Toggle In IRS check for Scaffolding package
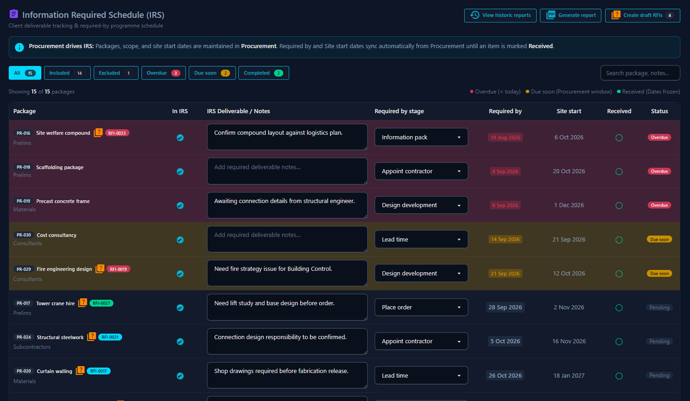Viewport: 690px width, 401px height. (x=180, y=171)
